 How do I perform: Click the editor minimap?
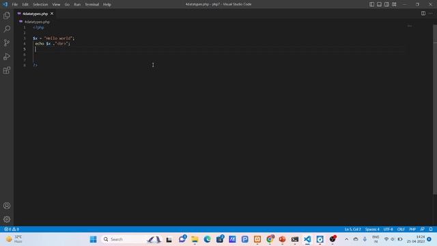click(410, 26)
